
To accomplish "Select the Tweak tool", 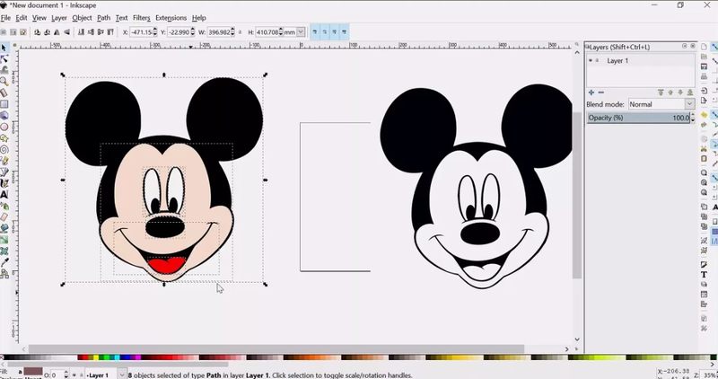I will pos(4,70).
